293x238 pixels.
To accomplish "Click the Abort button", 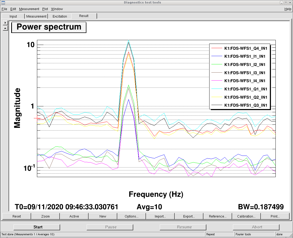I will [x=256, y=227].
